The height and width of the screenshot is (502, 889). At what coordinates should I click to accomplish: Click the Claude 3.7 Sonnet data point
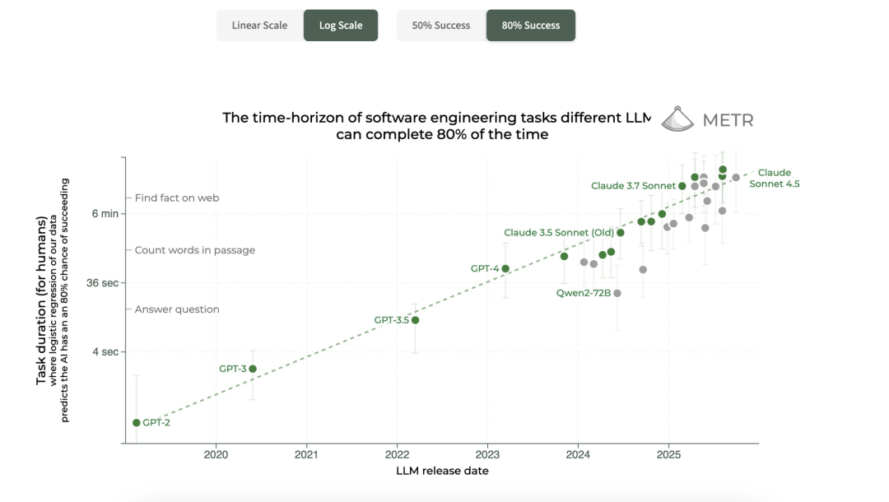682,186
